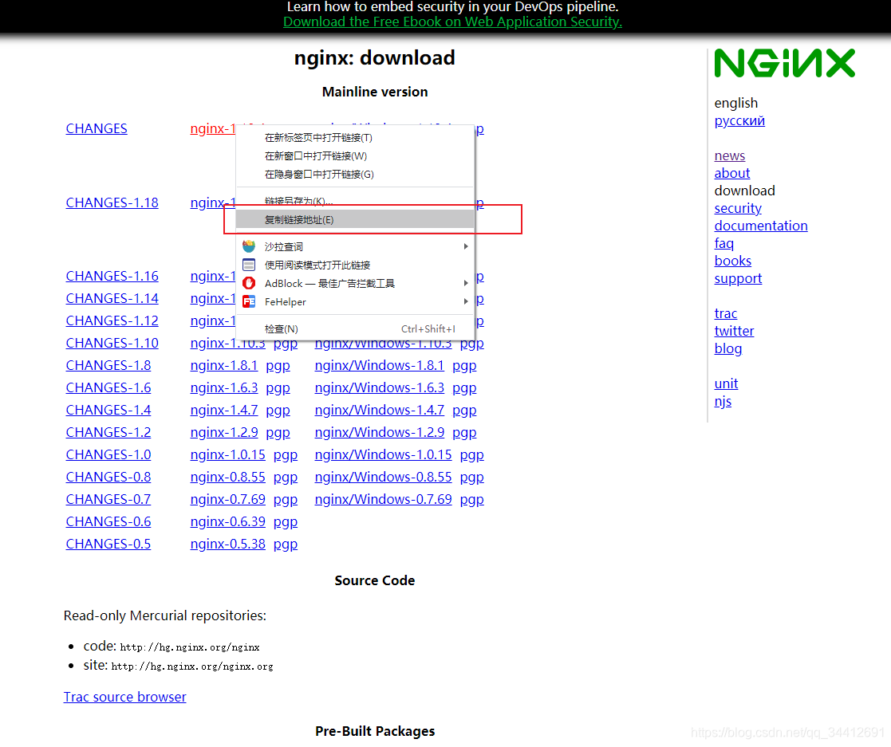
Task: Select 复制链接地址(E) copy link address
Action: pos(355,219)
